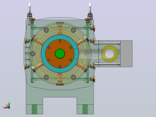Select lower-left hex socket bolt on round cover
156x117 pixels.
pos(46,77)
